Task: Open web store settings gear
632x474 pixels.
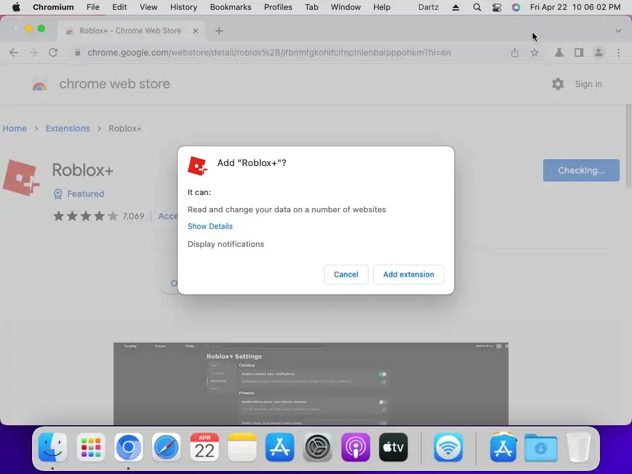Action: pos(557,84)
